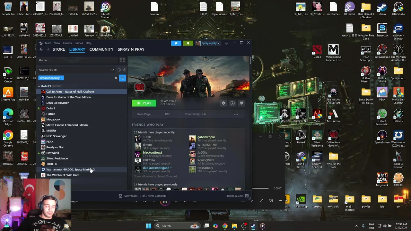This screenshot has width=411, height=231.
Task: Open View menu
Action: [57, 43]
